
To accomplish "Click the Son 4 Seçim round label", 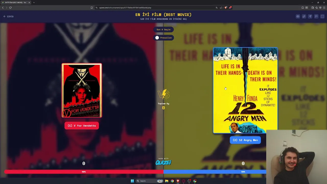I will click(163, 30).
